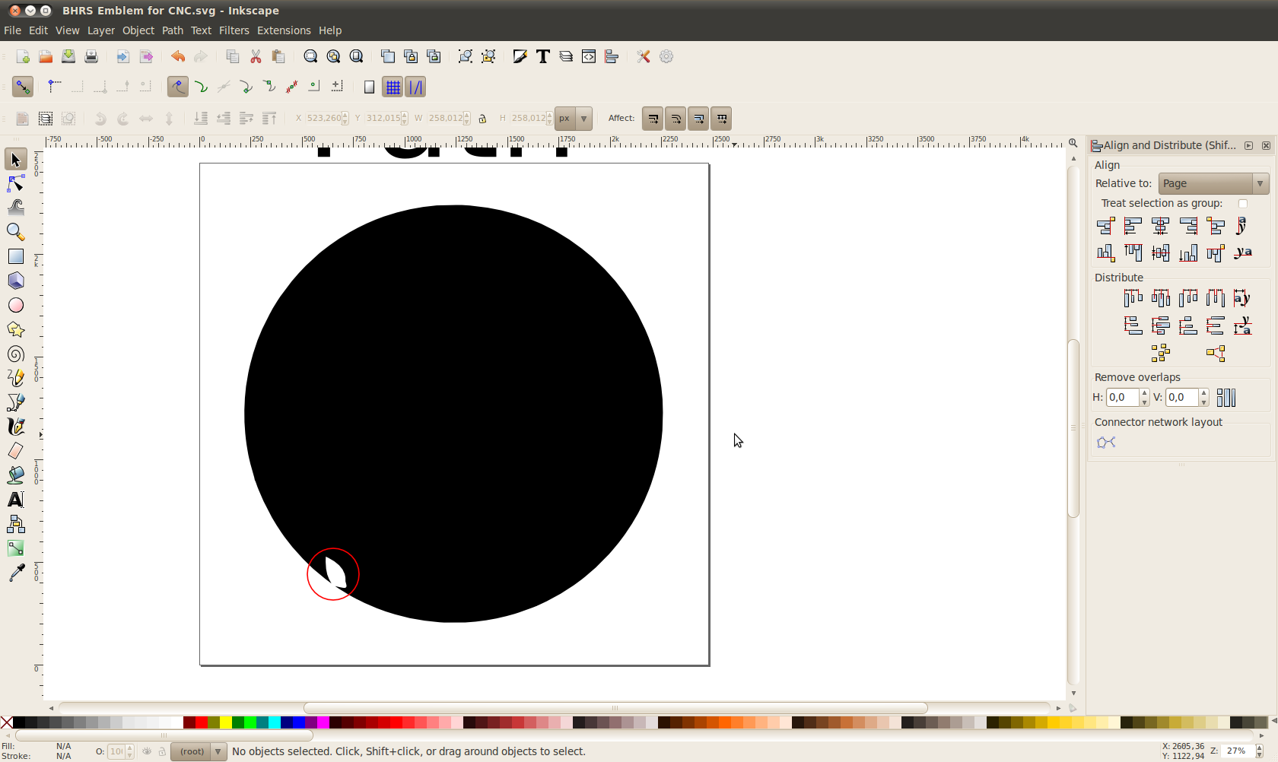Open the (root) layer dropdown
Viewport: 1278px width, 762px height.
199,751
